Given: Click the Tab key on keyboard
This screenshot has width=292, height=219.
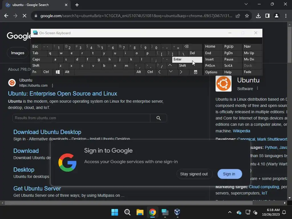Looking at the screenshot, I should (39, 53).
